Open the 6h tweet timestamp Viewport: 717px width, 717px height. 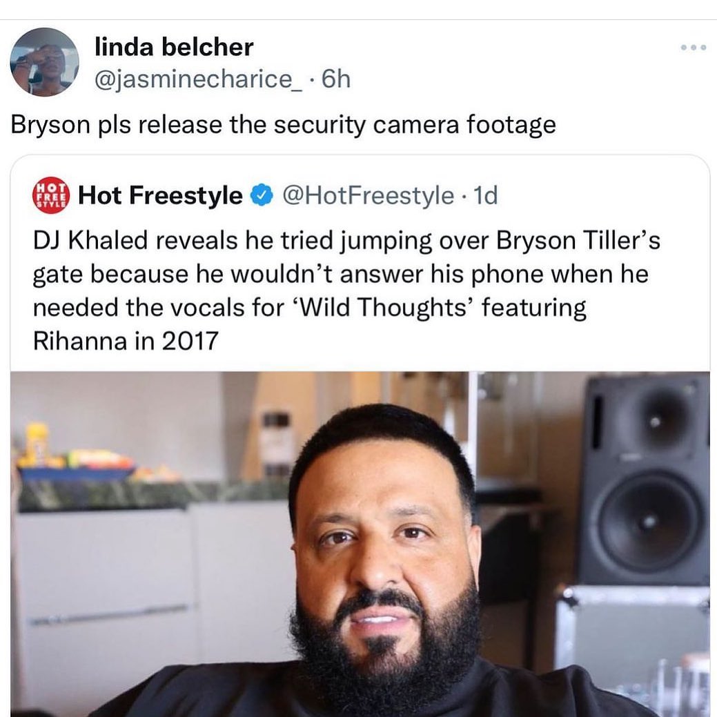(x=336, y=79)
